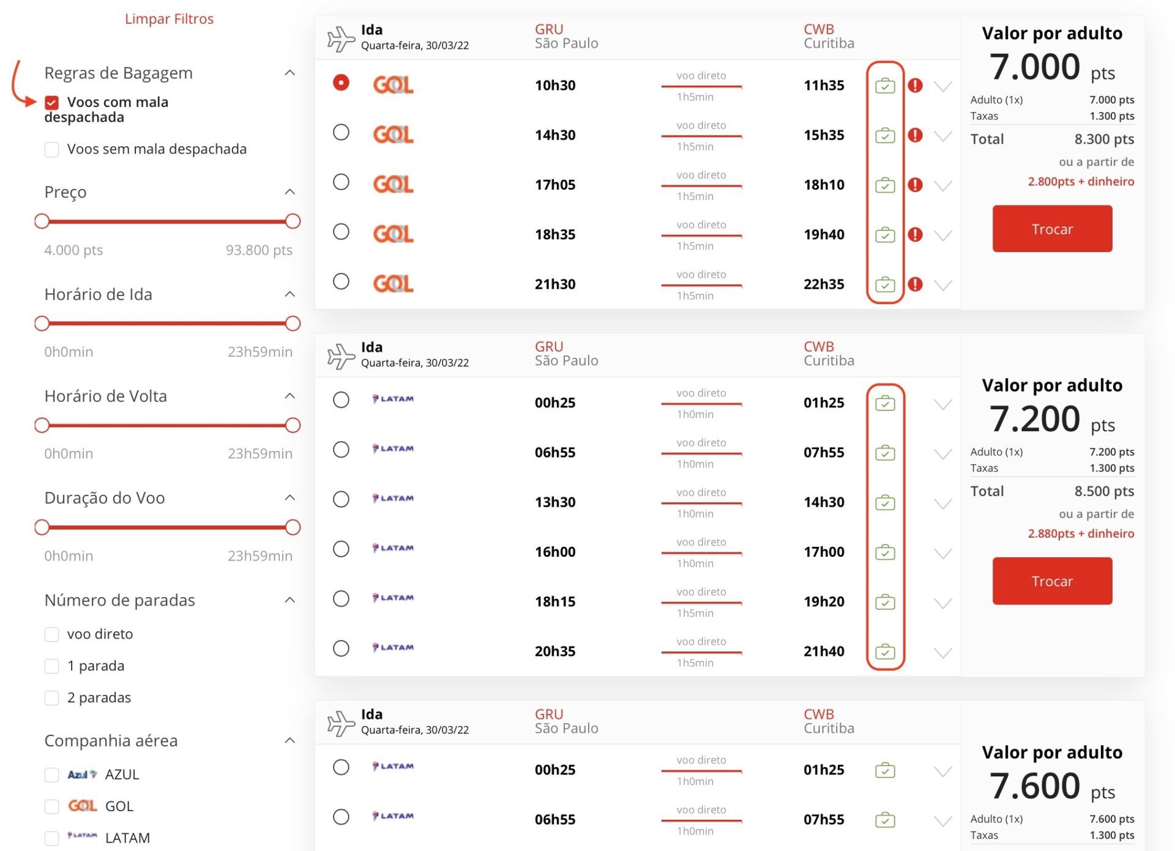The image size is (1175, 851).
Task: Collapse the Horário de Ida section
Action: tap(290, 294)
